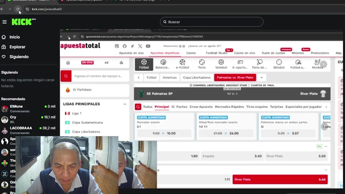
Task: Expand event dropdown after Palmeiras vs. River Plate
Action: click(261, 78)
